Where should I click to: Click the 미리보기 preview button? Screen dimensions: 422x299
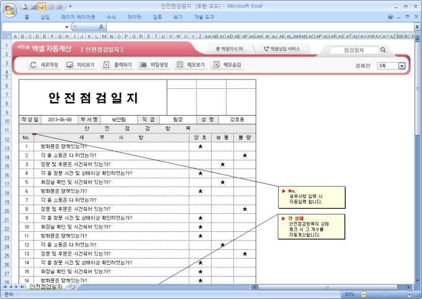click(81, 65)
